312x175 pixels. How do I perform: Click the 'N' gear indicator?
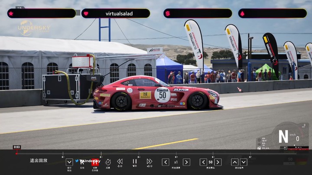click(283, 136)
